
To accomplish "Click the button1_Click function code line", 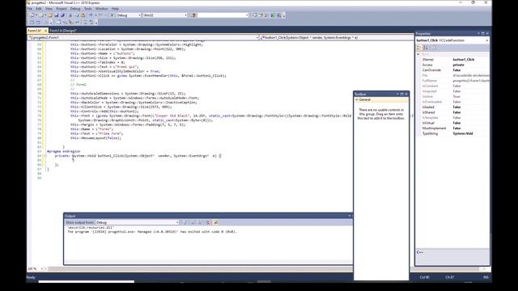I will (138, 156).
